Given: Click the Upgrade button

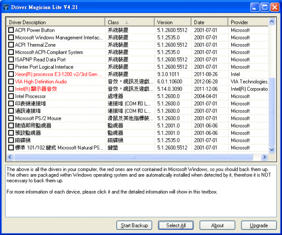Looking at the screenshot, I should pos(259,225).
